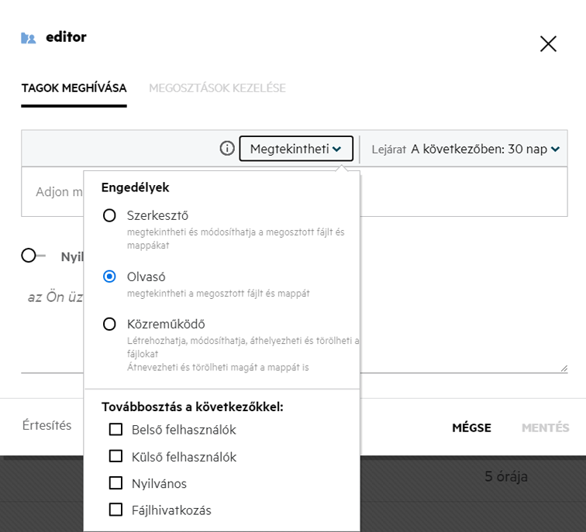Screen dimensions: 586x532
Task: Click the Értesítés label
Action: pyautogui.click(x=47, y=425)
